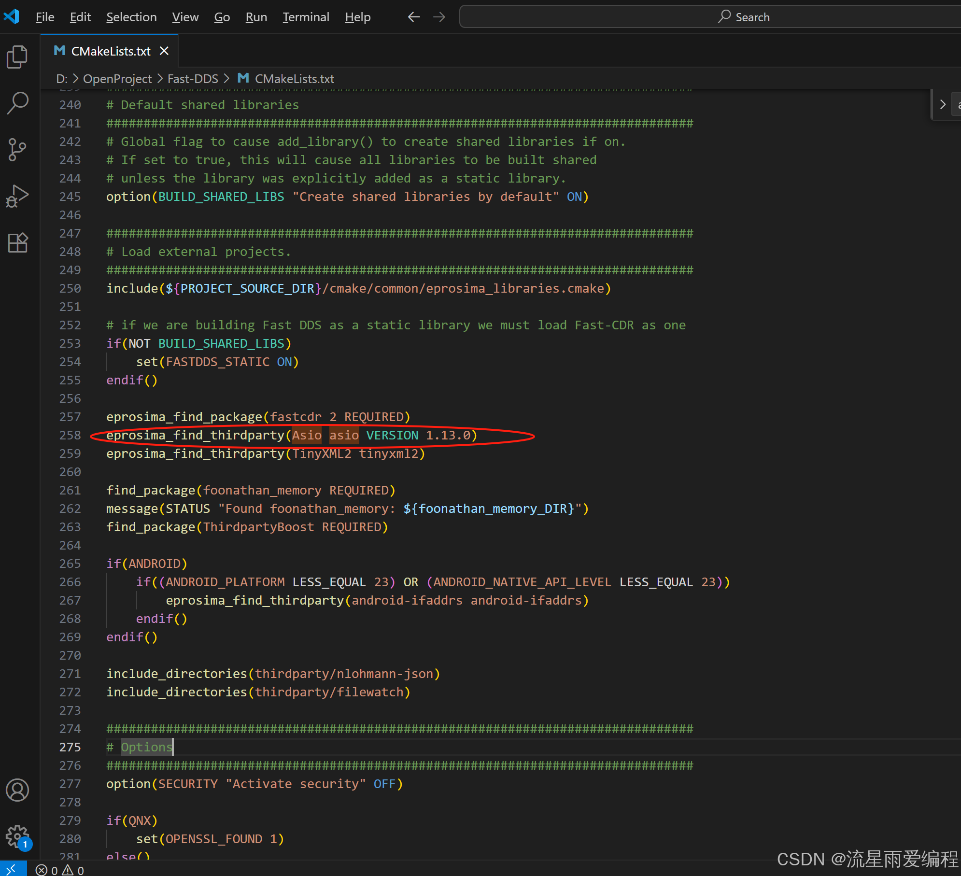Open the Extensions view

17,242
